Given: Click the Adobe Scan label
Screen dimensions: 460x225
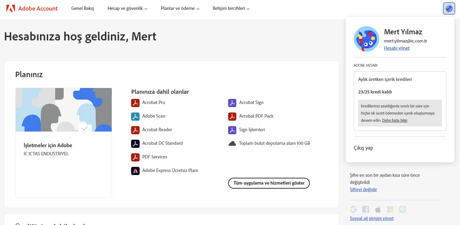Looking at the screenshot, I should coord(154,116).
